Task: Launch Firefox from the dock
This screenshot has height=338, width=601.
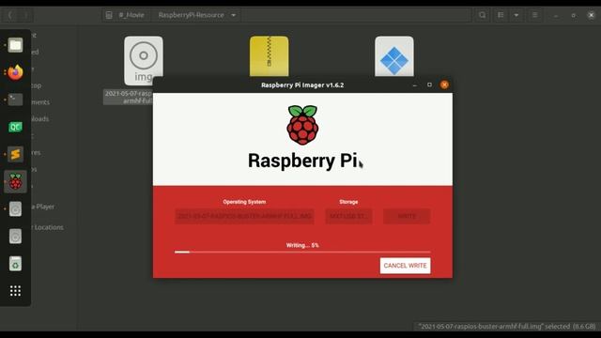Action: coord(15,72)
